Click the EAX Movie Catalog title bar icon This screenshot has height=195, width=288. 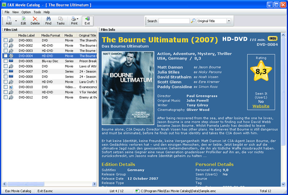tap(4, 5)
